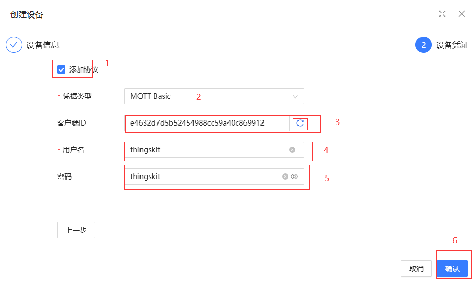
Task: Regenerate the 客户端ID with the refresh icon
Action: (300, 124)
